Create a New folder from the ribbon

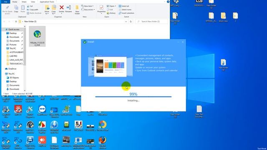[x=77, y=10]
